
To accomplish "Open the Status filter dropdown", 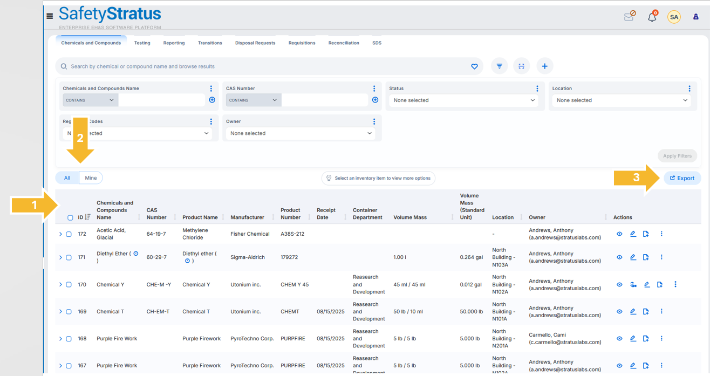I will (464, 100).
